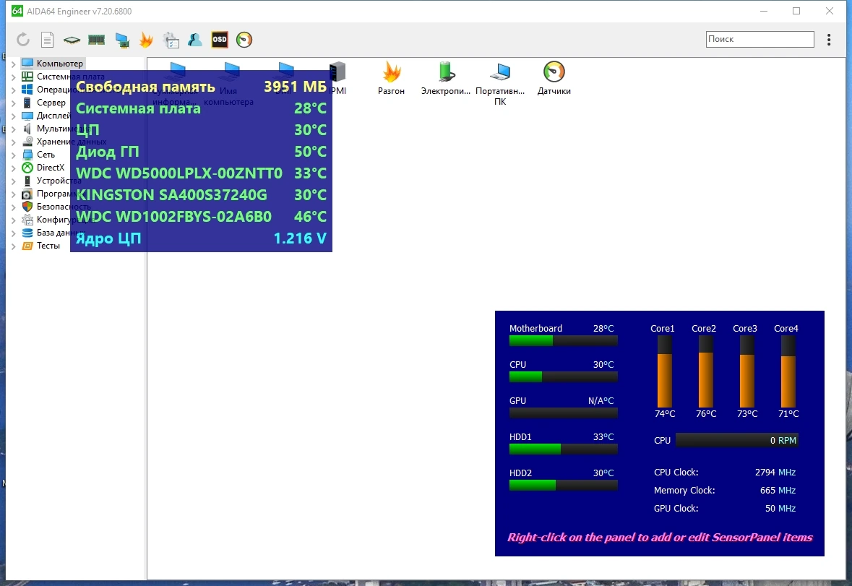Click the Refresh toolbar icon
This screenshot has height=586, width=852.
click(x=23, y=40)
